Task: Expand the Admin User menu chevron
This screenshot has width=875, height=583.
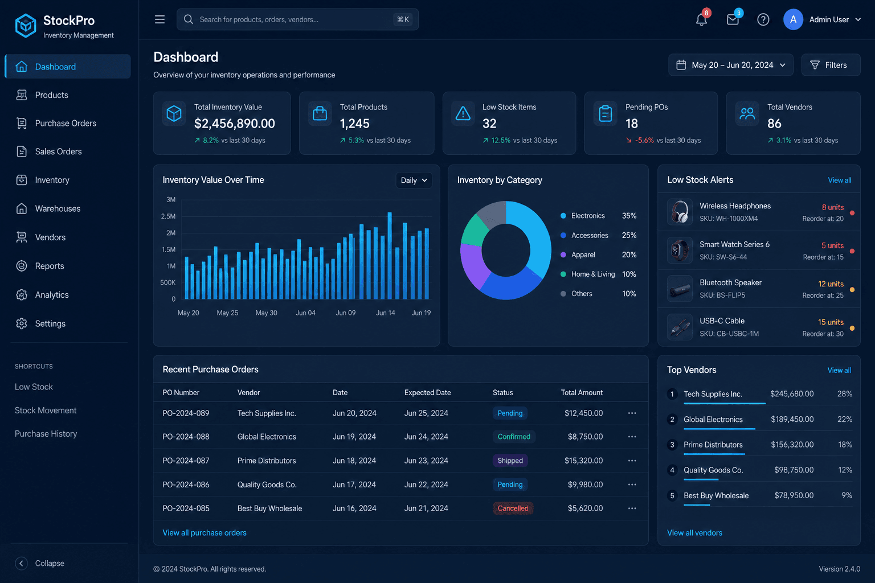Action: [x=858, y=19]
